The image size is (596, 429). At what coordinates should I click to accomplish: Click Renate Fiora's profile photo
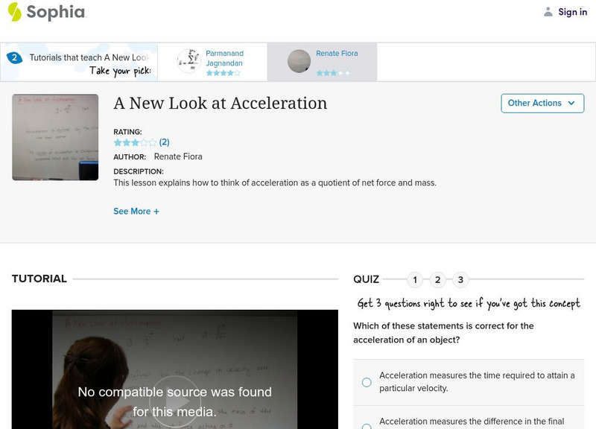301,62
